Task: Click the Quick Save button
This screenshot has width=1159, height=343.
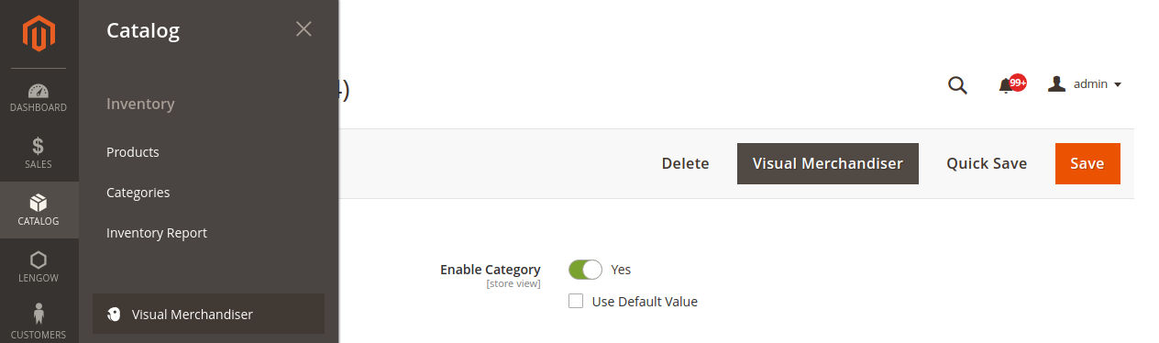Action: pyautogui.click(x=987, y=163)
